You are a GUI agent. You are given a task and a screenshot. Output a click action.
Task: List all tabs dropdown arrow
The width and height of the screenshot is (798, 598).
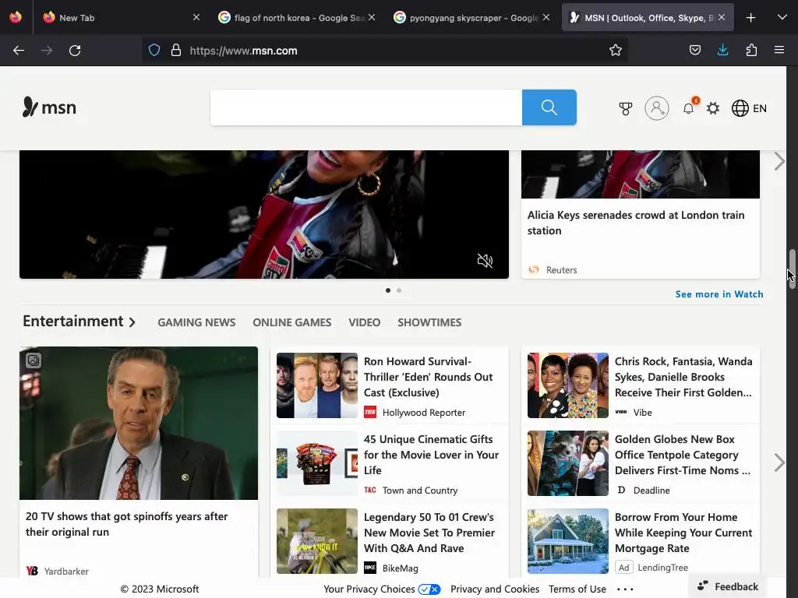pyautogui.click(x=782, y=18)
